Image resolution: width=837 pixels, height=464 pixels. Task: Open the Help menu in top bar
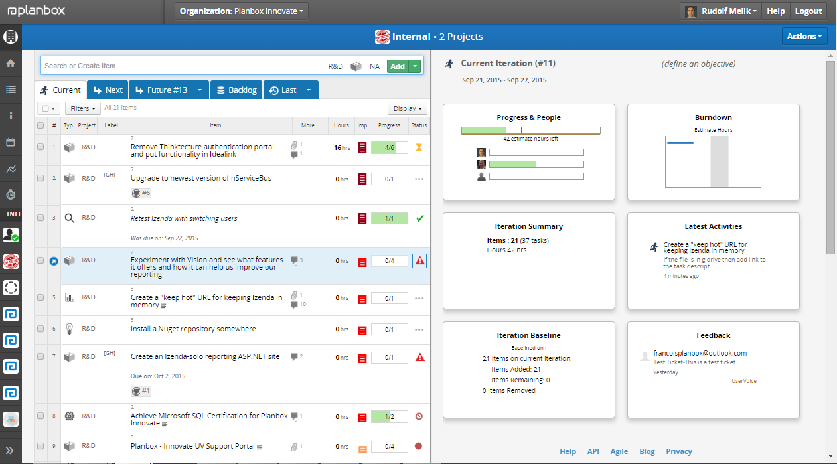click(x=776, y=11)
